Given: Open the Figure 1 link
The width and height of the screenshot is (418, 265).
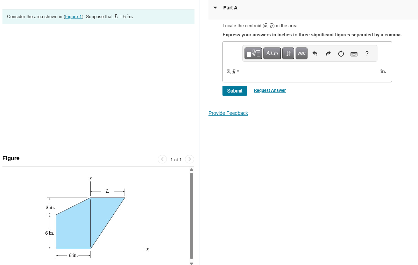Looking at the screenshot, I should coord(73,16).
